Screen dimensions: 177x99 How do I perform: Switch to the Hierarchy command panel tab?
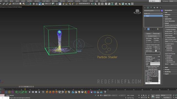coord(151,8)
